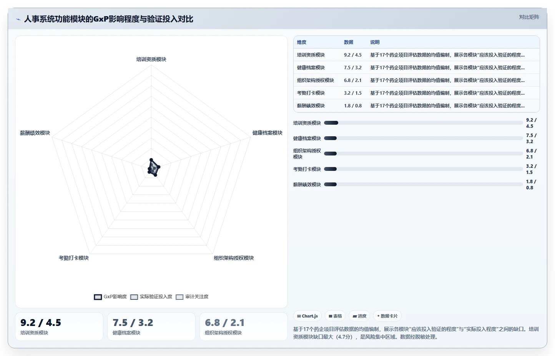Click the 薪酬绩效模块 progress bar

(423, 185)
